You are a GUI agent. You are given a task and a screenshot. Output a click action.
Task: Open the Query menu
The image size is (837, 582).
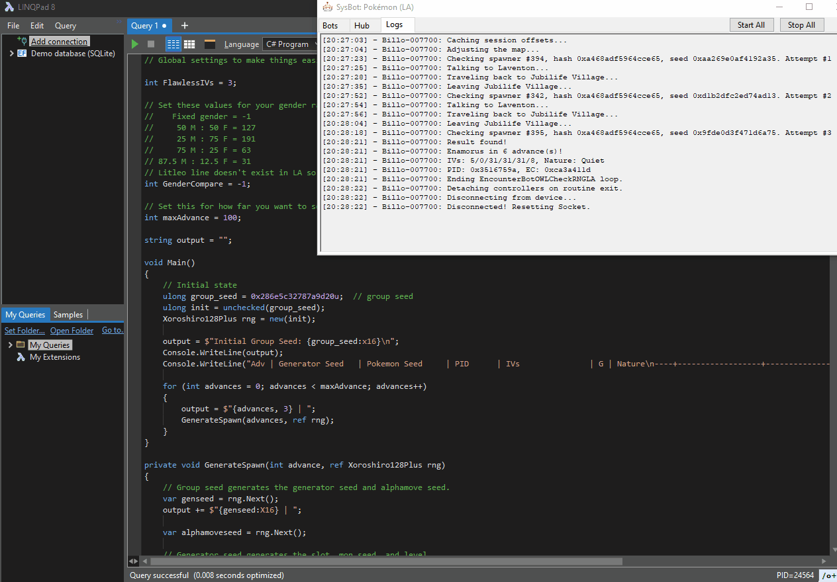pos(66,26)
